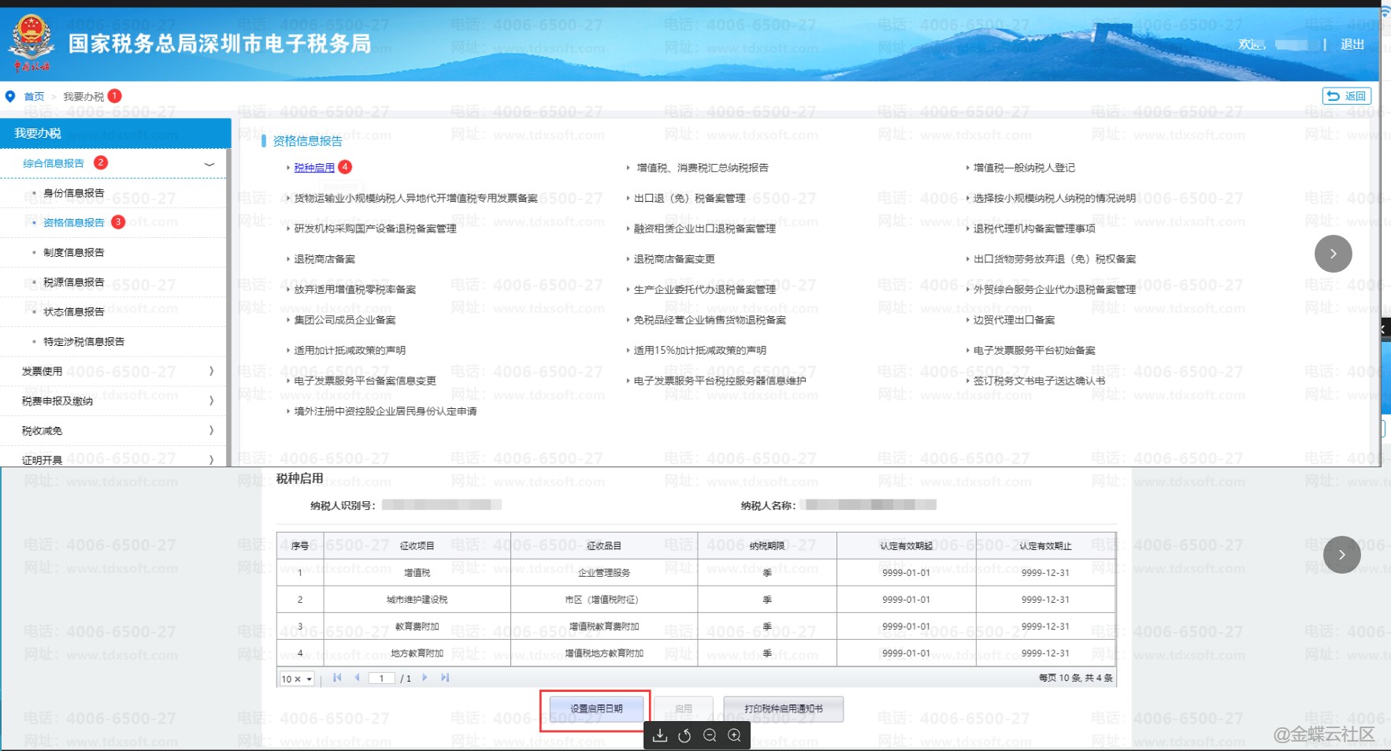Click the lower round next-slide arrow
This screenshot has height=751, width=1391.
click(x=1341, y=555)
